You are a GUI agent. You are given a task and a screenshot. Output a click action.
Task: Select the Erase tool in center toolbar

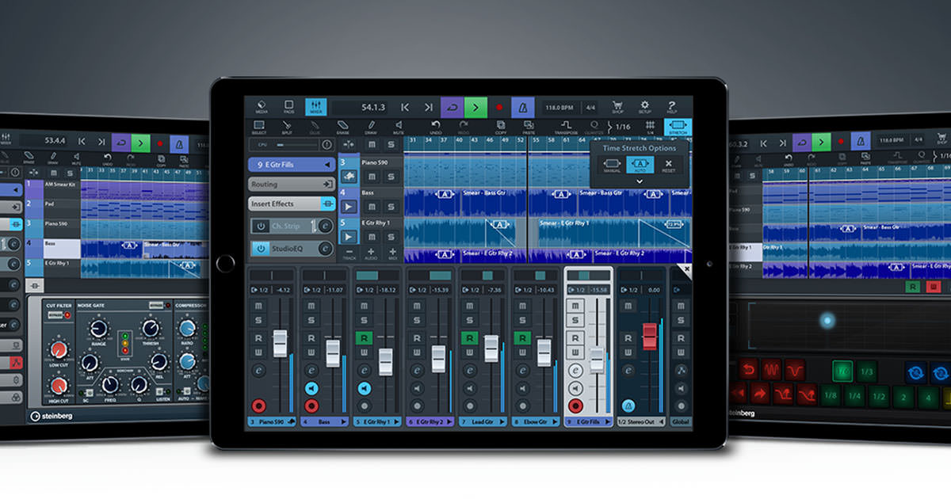tap(342, 127)
